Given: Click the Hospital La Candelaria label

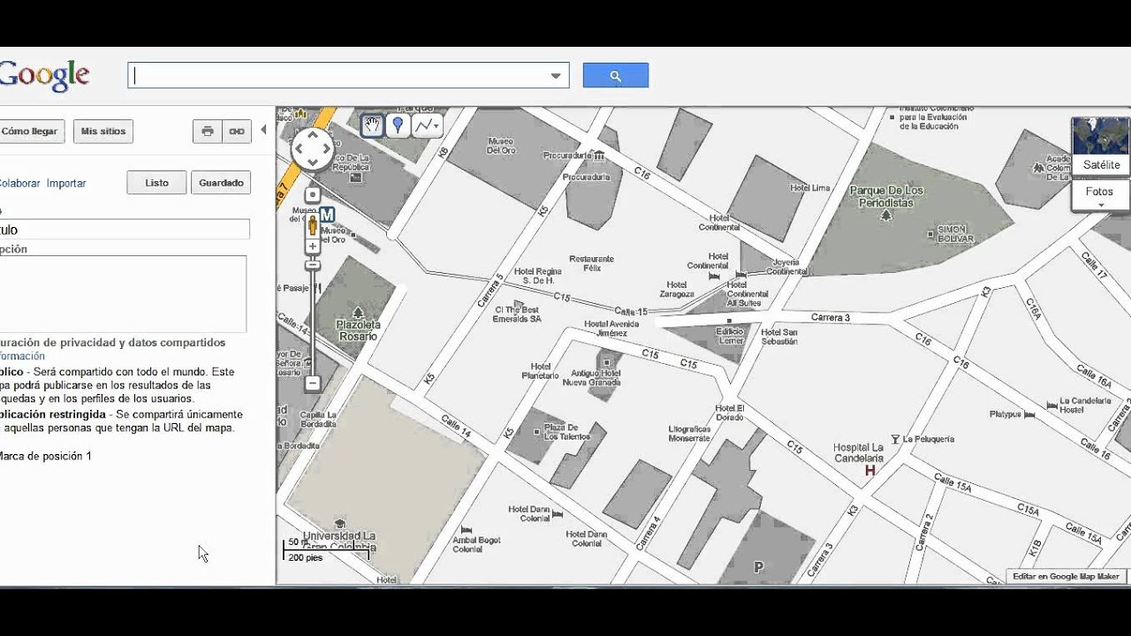Looking at the screenshot, I should (858, 453).
